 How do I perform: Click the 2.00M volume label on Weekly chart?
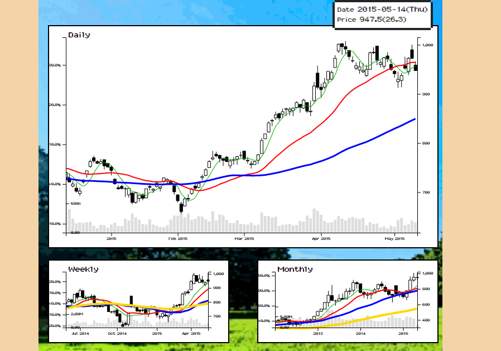pyautogui.click(x=76, y=314)
